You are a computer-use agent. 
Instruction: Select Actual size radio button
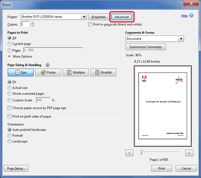point(10,88)
